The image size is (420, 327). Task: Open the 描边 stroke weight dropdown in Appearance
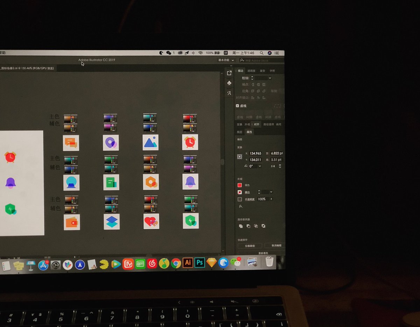[x=271, y=192]
